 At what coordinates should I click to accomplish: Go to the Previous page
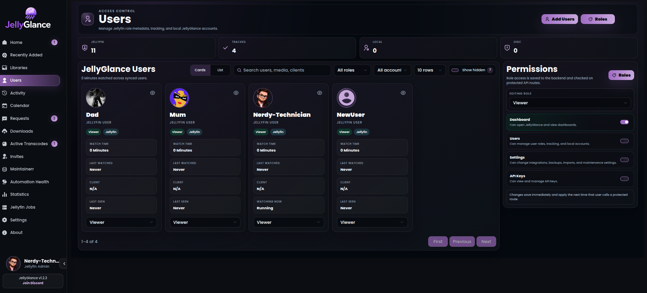(462, 242)
